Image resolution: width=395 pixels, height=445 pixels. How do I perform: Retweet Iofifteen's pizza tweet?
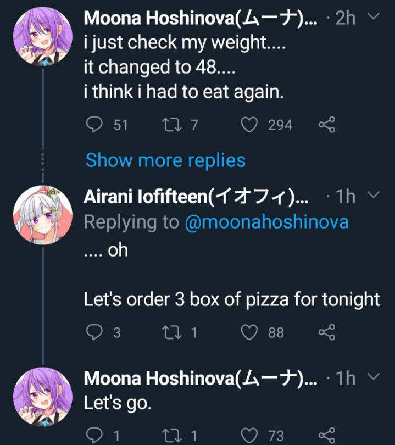coord(169,332)
